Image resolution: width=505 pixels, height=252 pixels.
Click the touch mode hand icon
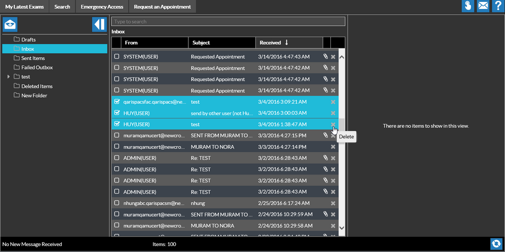point(468,6)
